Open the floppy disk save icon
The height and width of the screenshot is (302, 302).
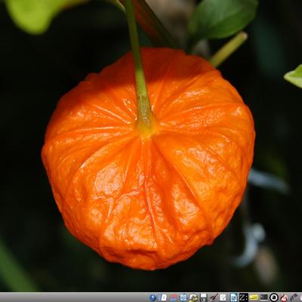coord(203,297)
